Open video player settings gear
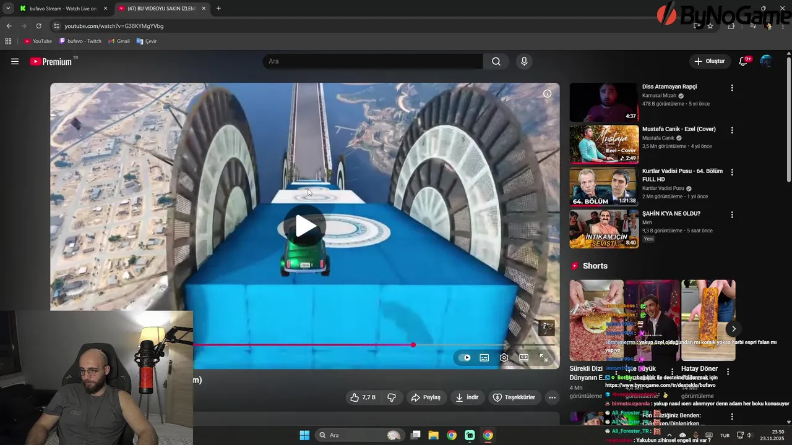This screenshot has width=792, height=445. [x=504, y=357]
